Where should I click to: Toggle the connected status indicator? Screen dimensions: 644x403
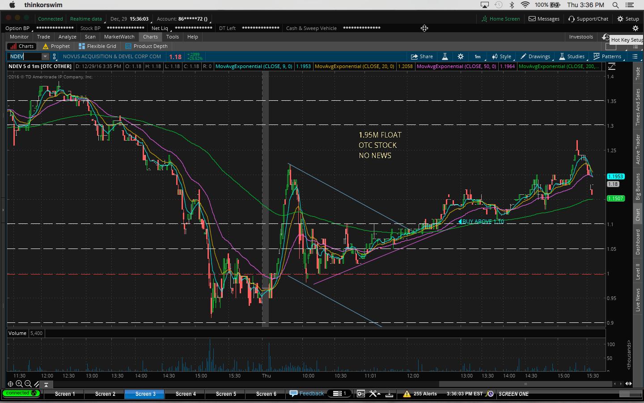(x=21, y=394)
